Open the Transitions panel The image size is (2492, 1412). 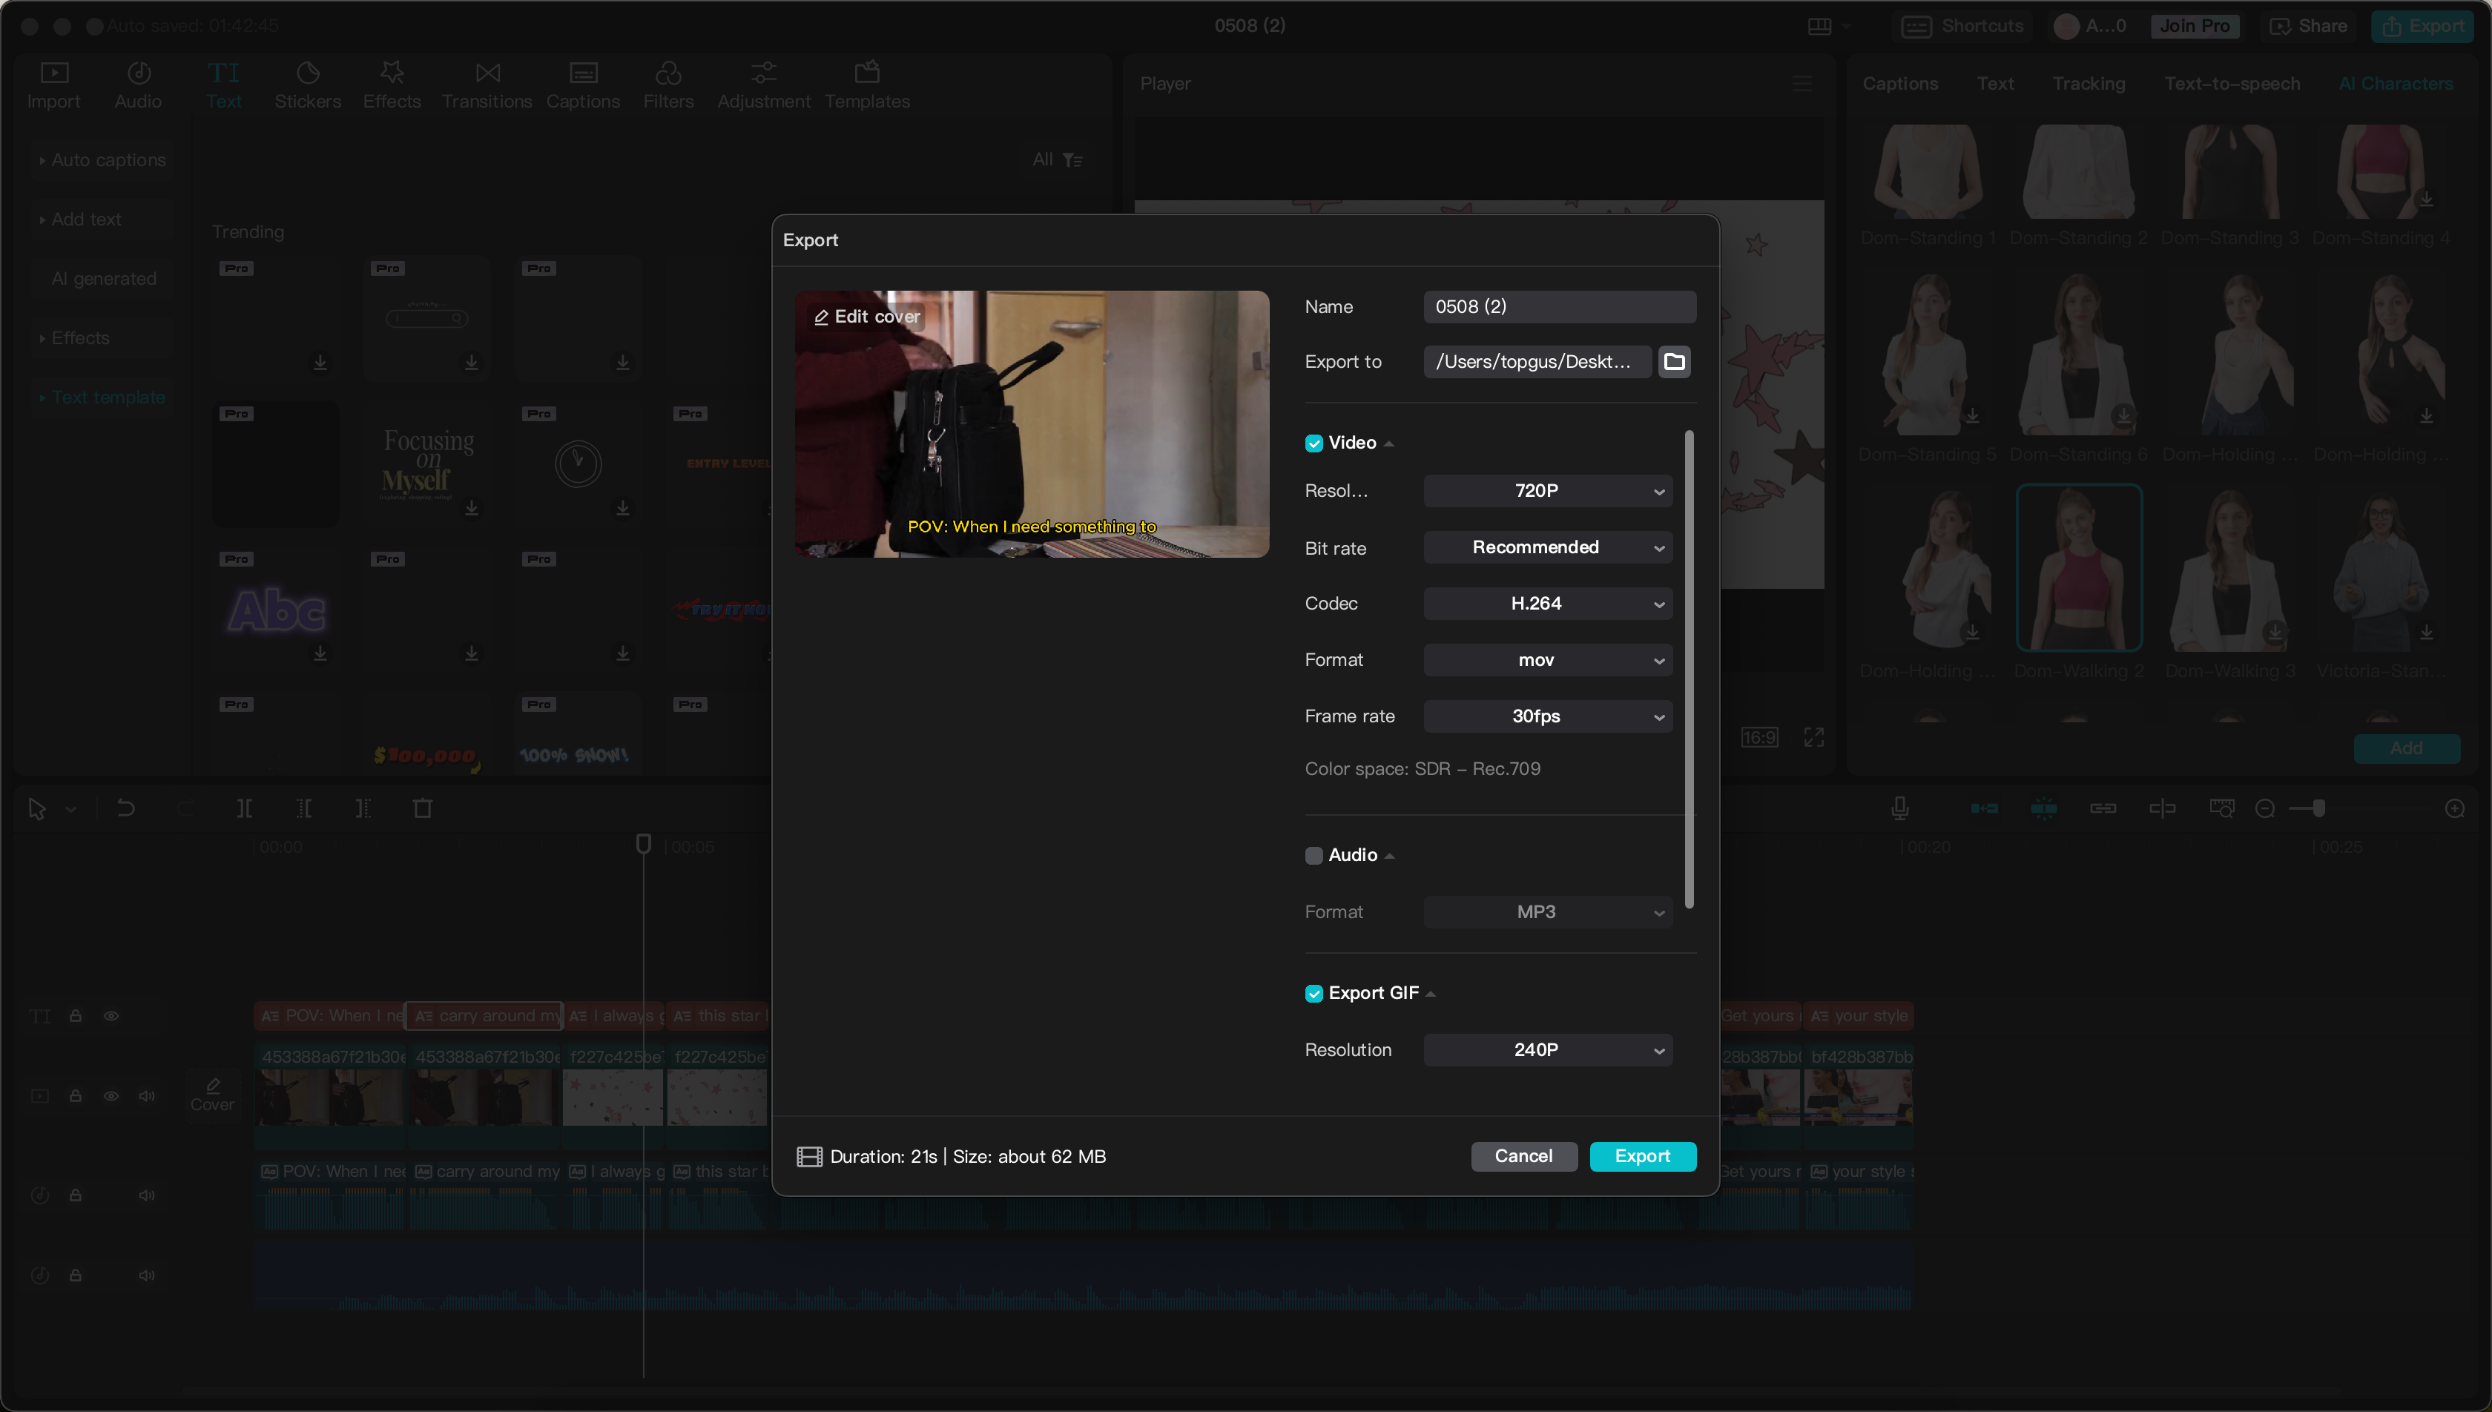click(487, 85)
